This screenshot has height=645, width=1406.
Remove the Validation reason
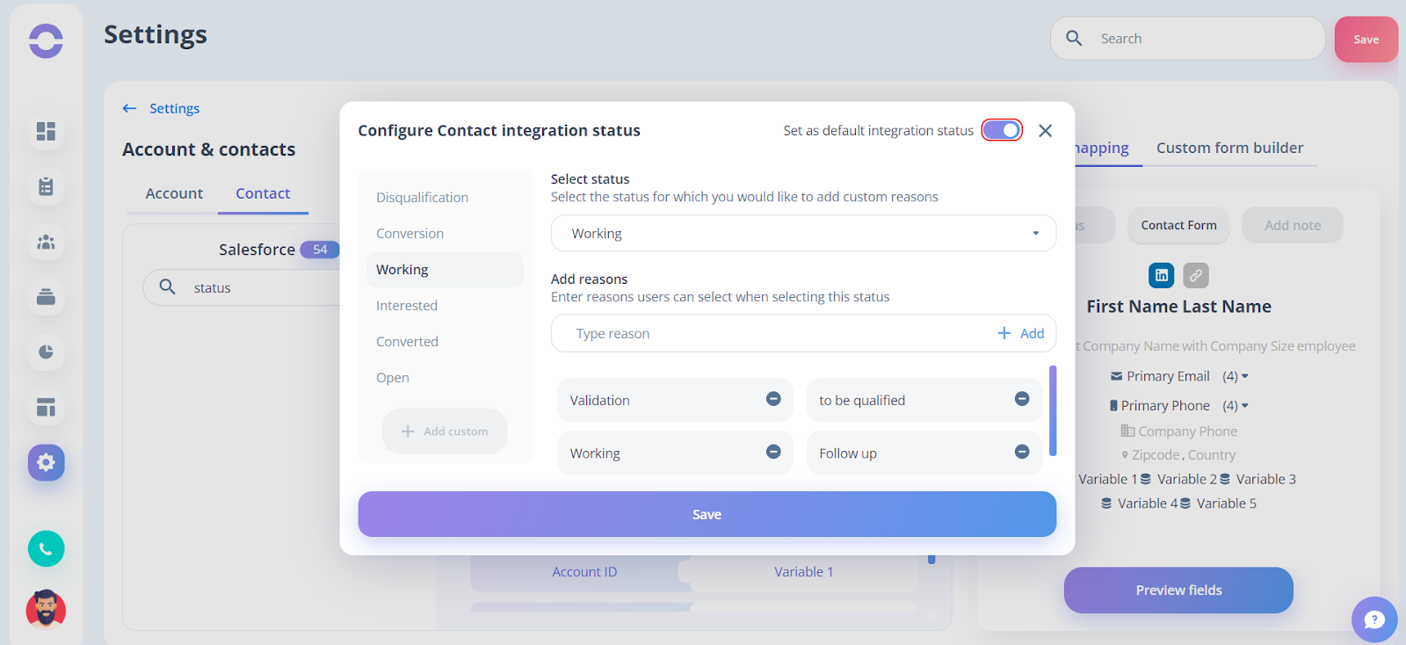(773, 399)
